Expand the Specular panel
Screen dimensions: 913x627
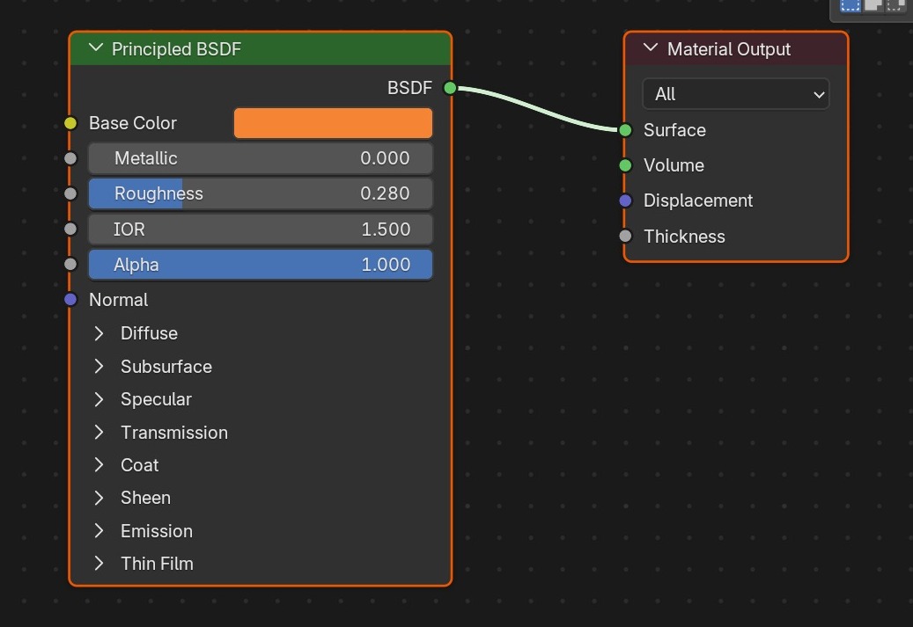pyautogui.click(x=99, y=399)
